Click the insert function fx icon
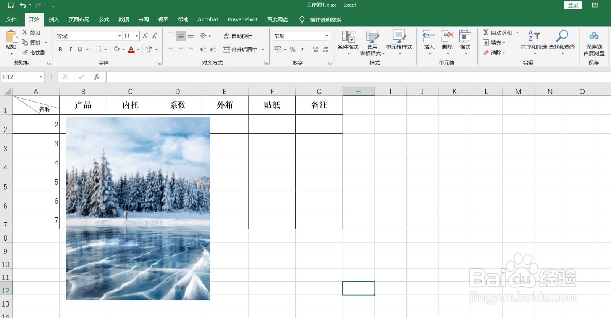Viewport: 611px width, 318px height. pos(97,77)
